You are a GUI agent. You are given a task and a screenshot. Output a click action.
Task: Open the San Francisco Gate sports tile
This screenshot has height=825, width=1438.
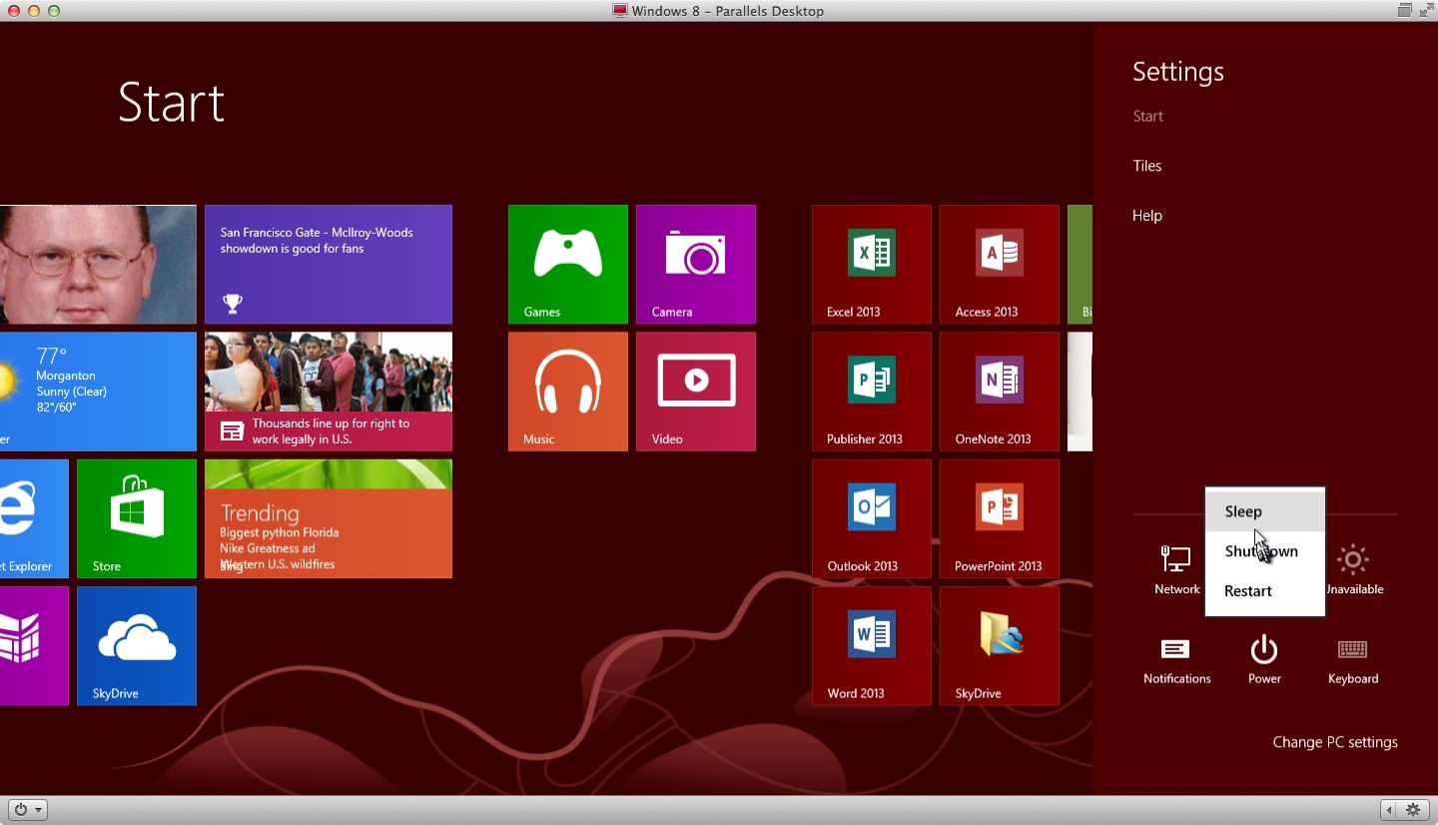pyautogui.click(x=329, y=265)
